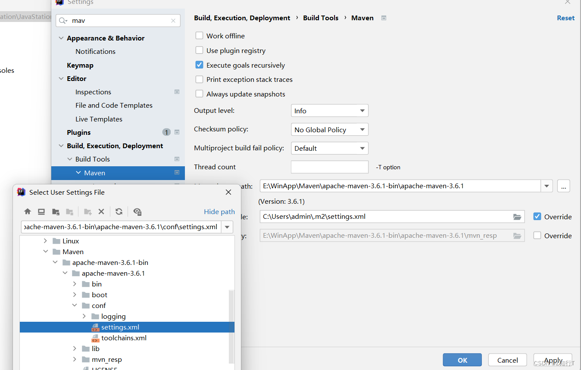
Task: Expand the Linux folder
Action: pyautogui.click(x=45, y=241)
